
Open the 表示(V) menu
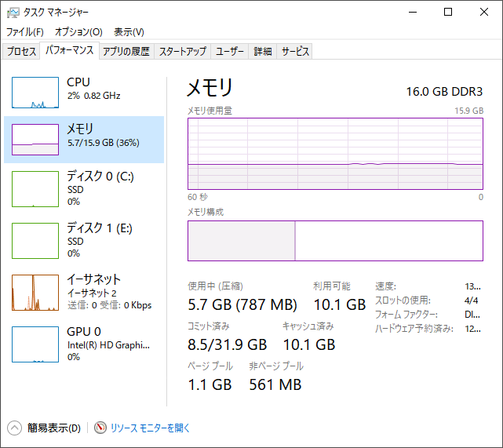point(129,31)
